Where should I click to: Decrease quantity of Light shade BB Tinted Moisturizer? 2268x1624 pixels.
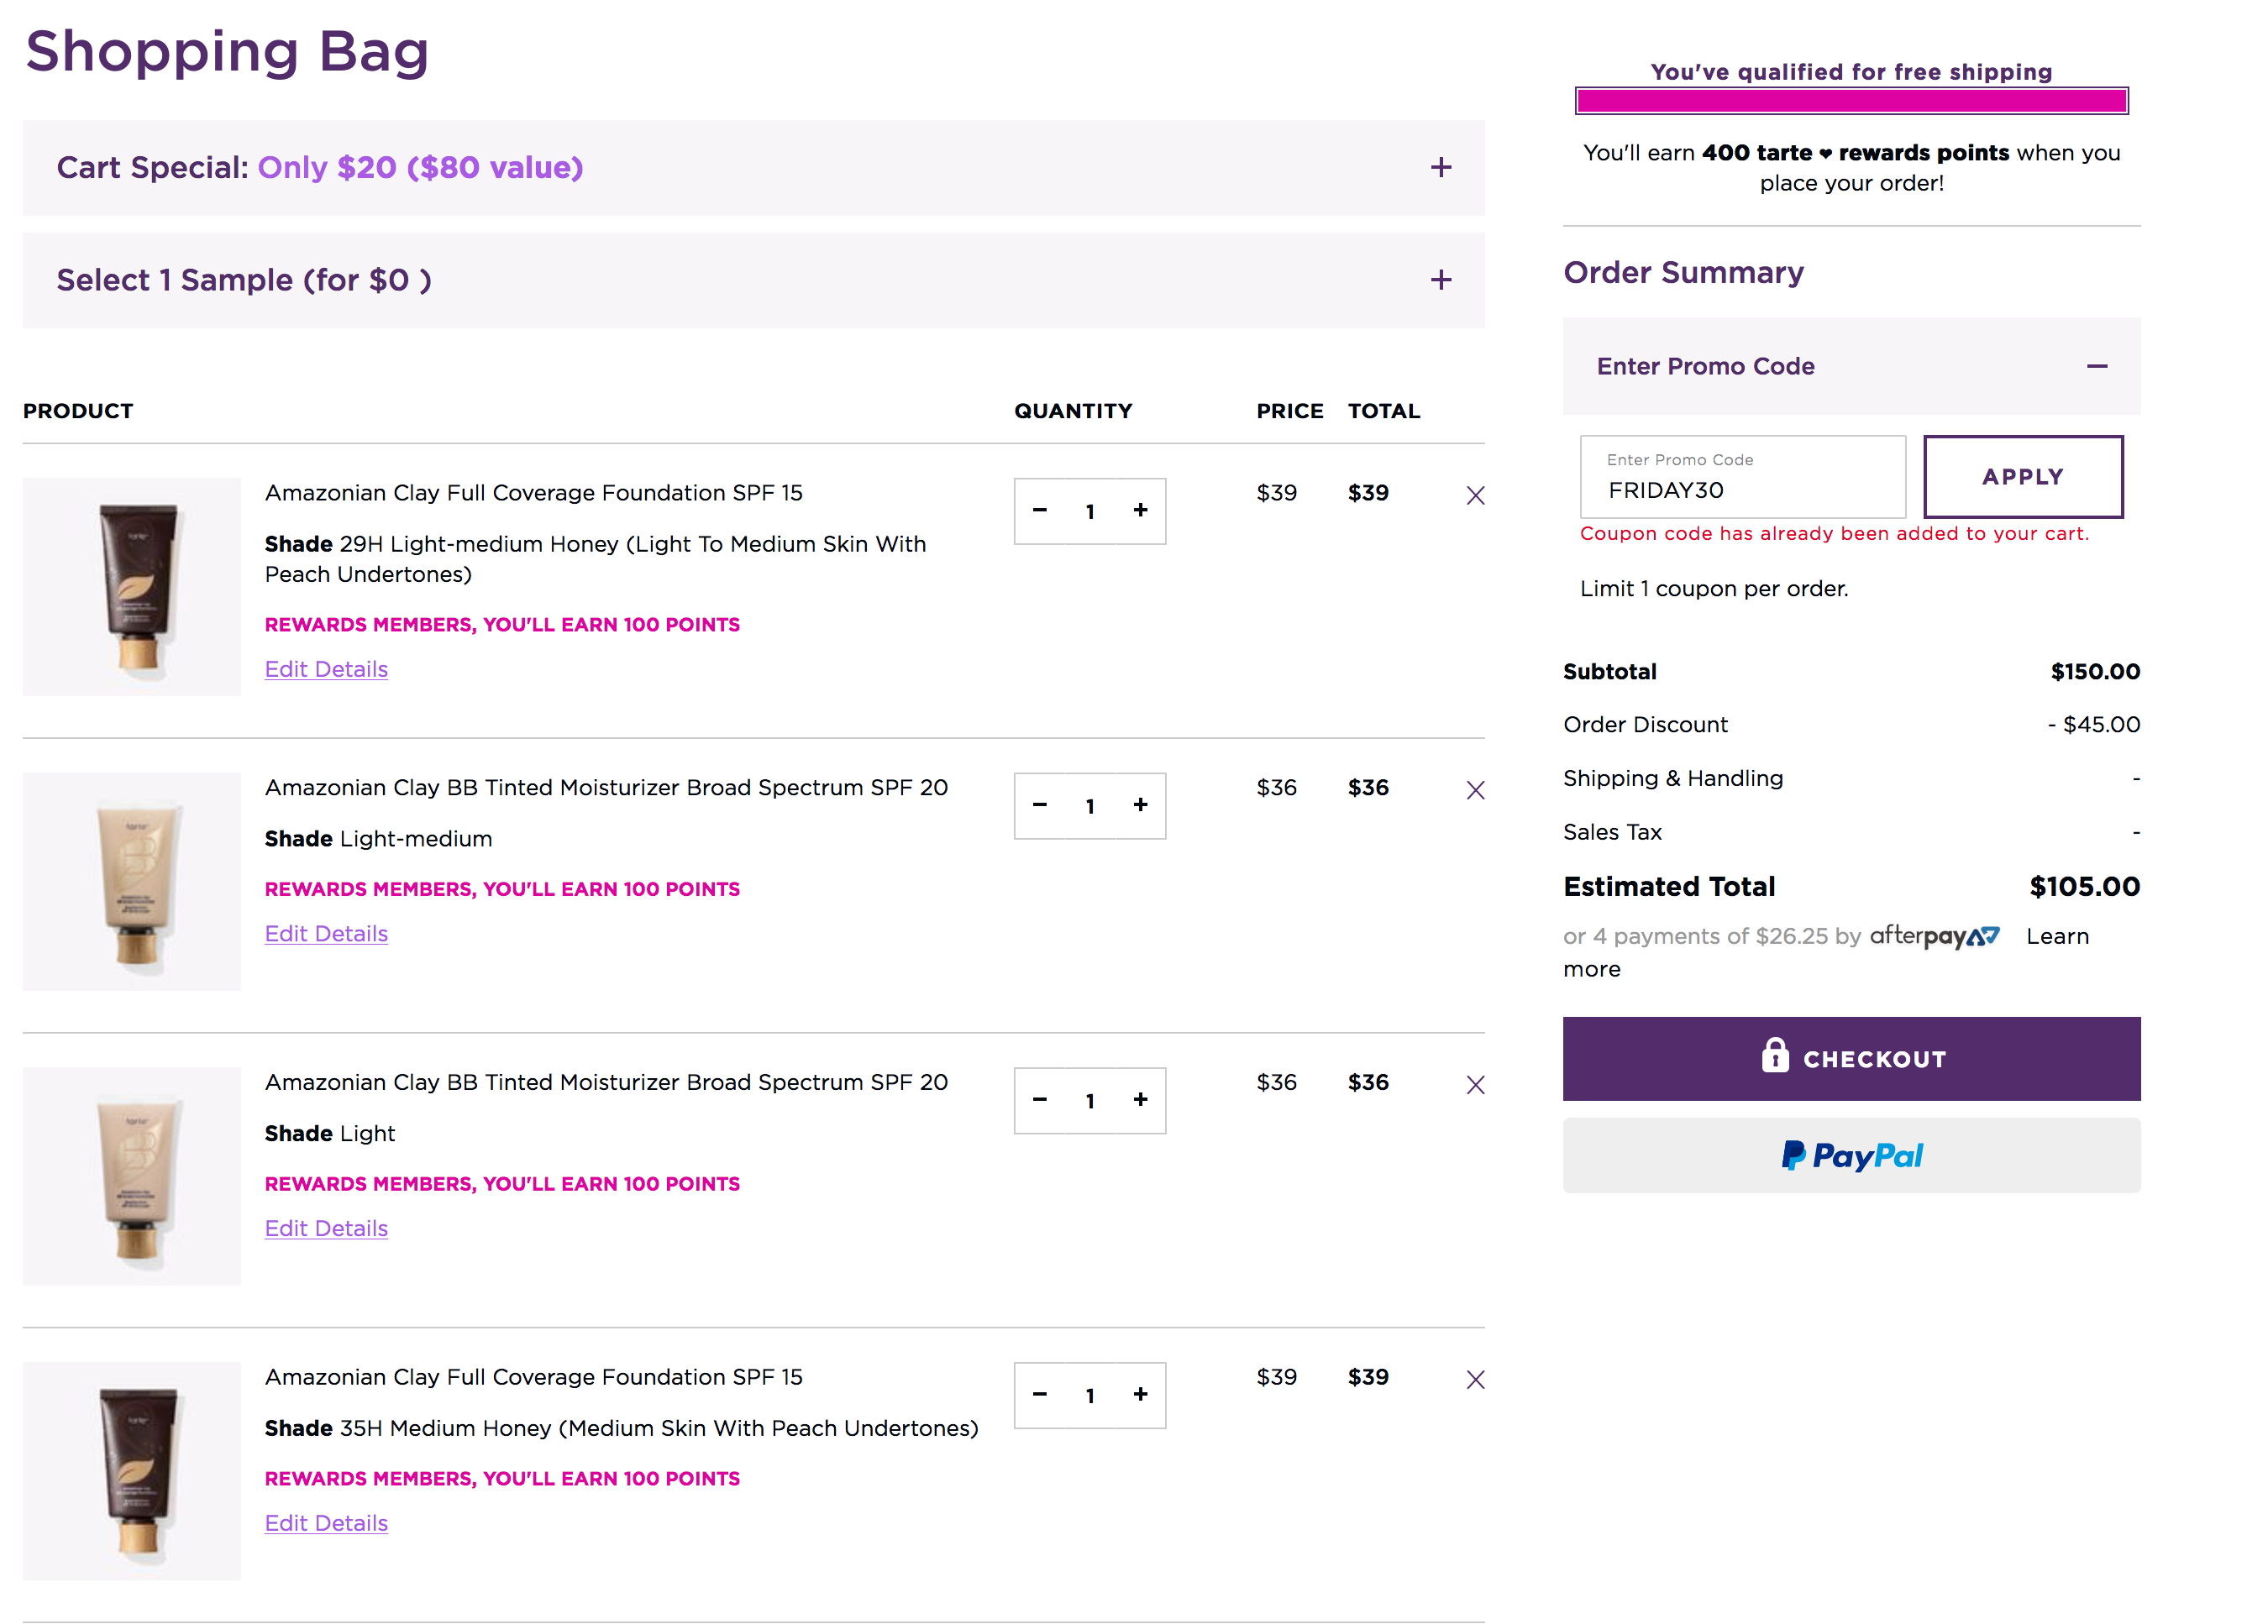tap(1040, 1100)
